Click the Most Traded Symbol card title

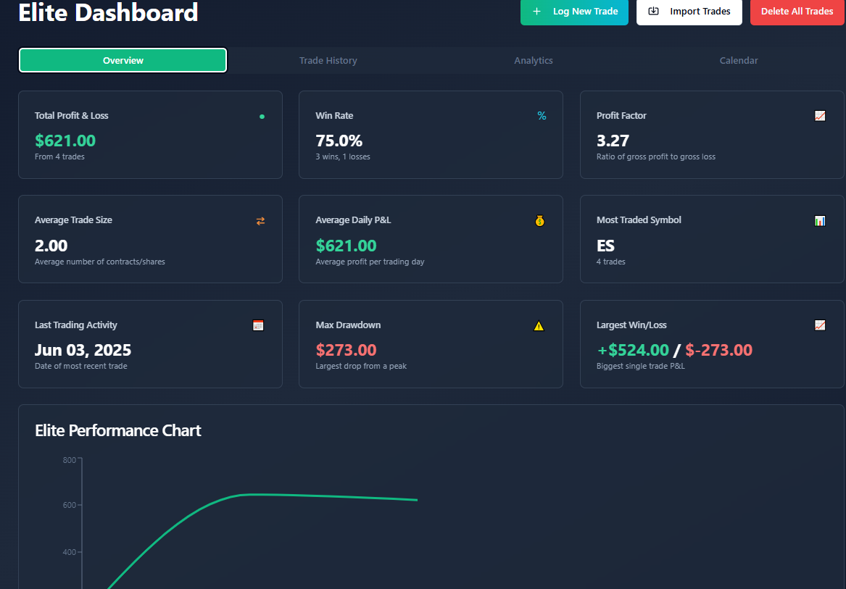point(639,220)
